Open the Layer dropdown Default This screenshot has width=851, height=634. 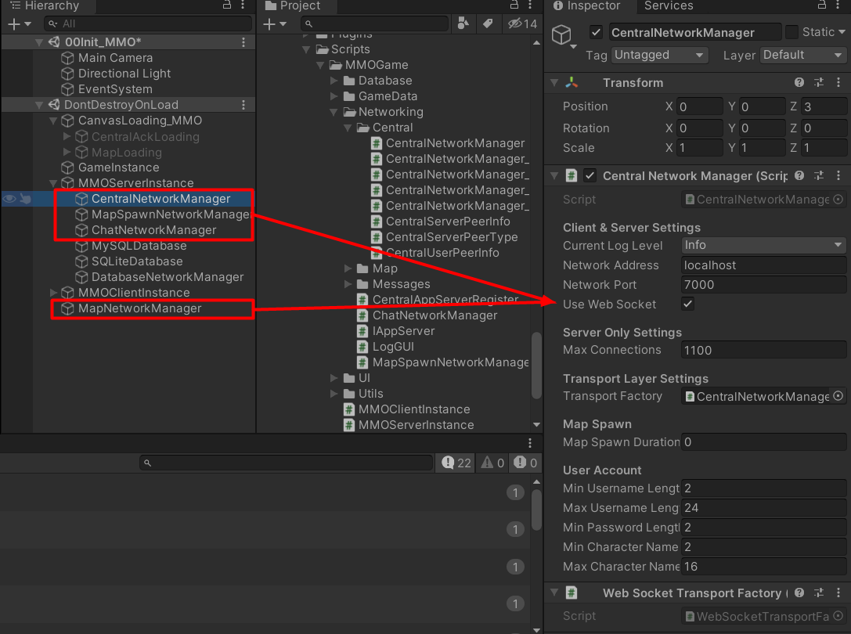coord(802,55)
